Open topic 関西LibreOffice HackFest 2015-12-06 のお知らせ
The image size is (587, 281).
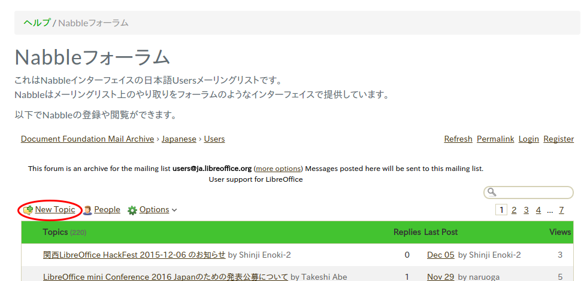pyautogui.click(x=134, y=255)
